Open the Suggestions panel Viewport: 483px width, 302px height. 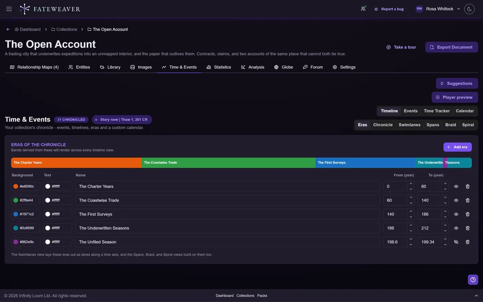(x=457, y=84)
